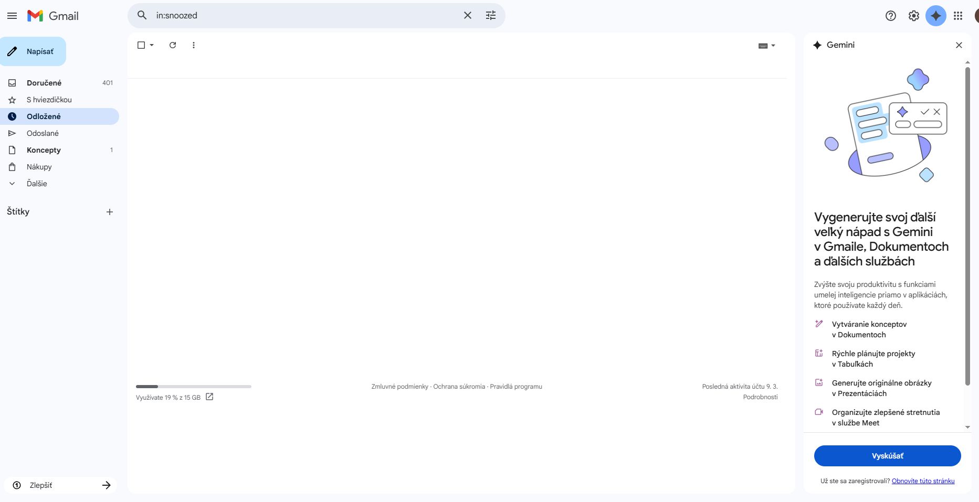Show advanced search options icon

(x=491, y=16)
